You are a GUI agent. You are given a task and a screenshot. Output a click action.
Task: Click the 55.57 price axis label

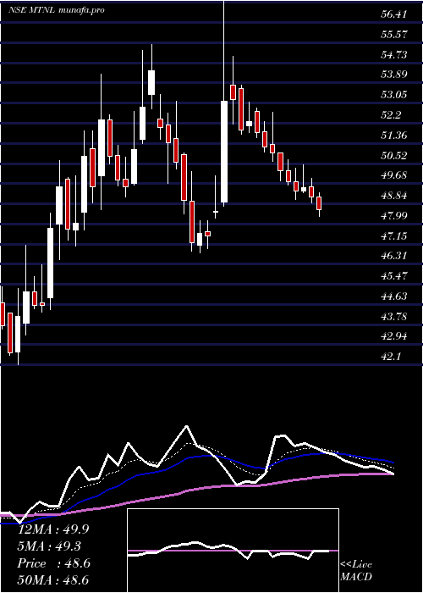click(x=394, y=35)
